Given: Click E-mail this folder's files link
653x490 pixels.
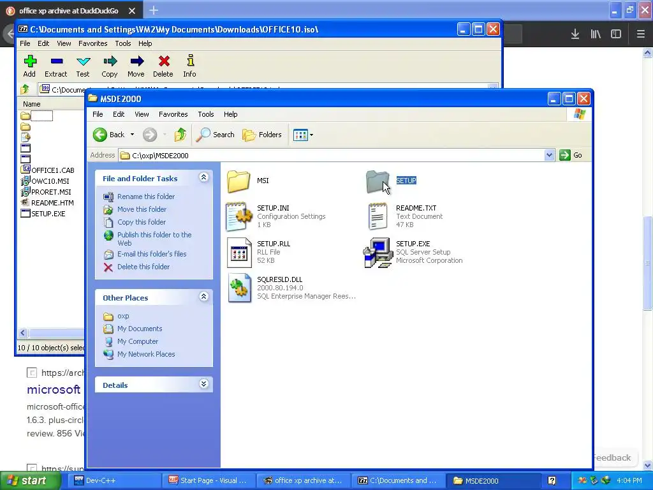Looking at the screenshot, I should [152, 254].
